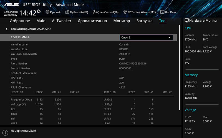Click part number CMR16GX4M2C3200C16
Image resolution: width=222 pixels, height=138 pixels.
coord(133,64)
